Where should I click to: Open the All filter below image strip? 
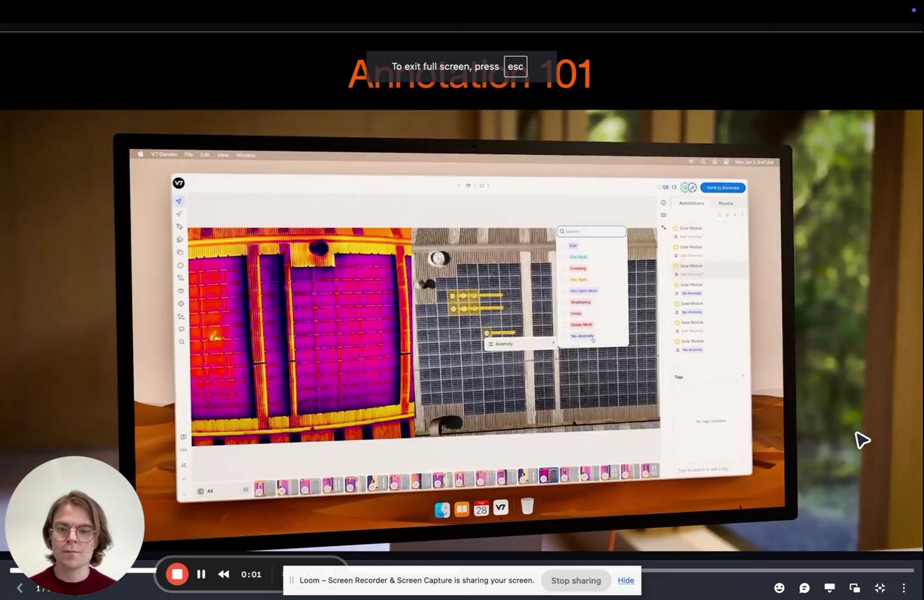[206, 491]
